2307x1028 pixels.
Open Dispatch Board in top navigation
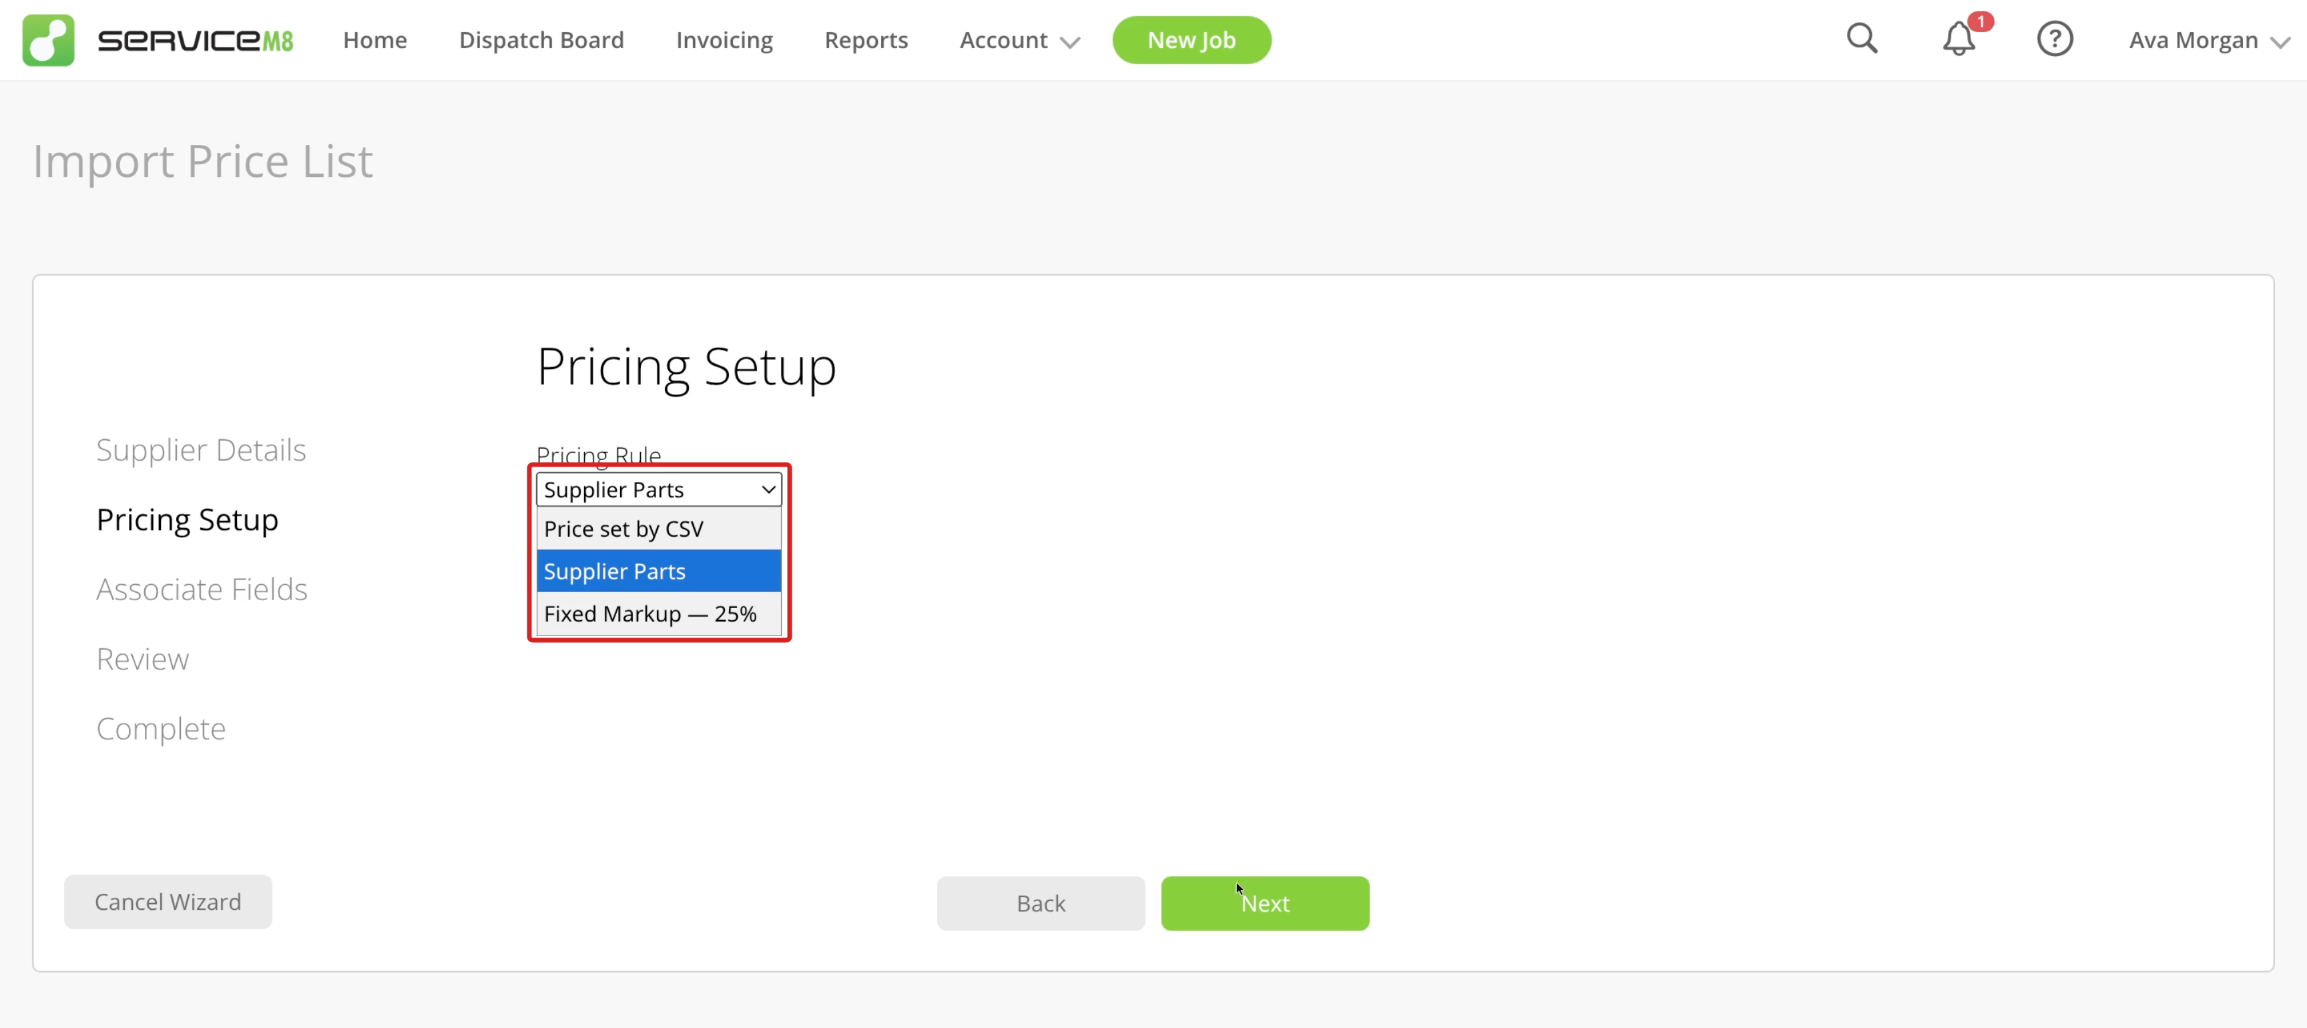(541, 40)
